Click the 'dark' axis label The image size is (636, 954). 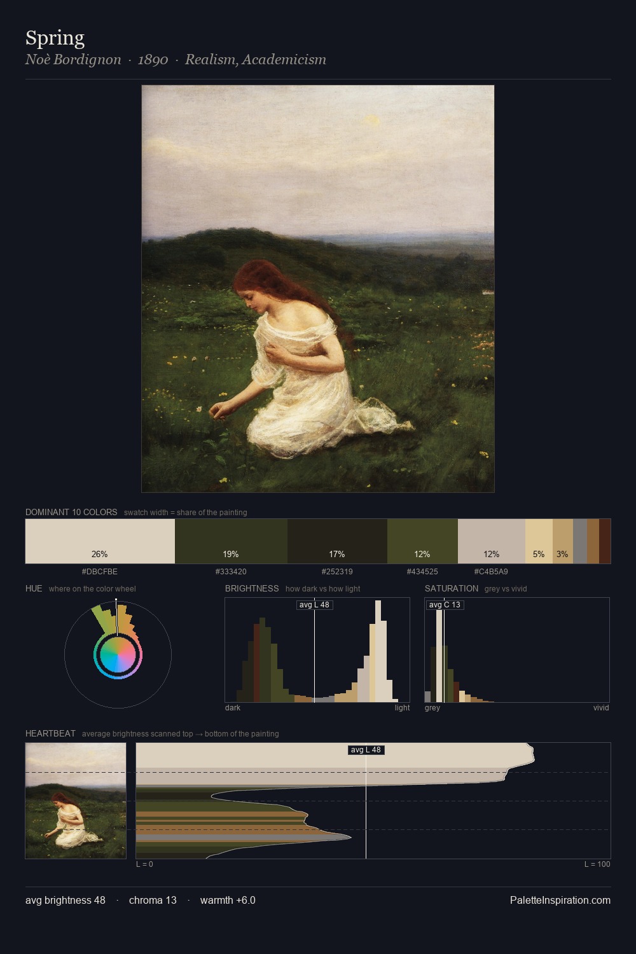pyautogui.click(x=233, y=708)
